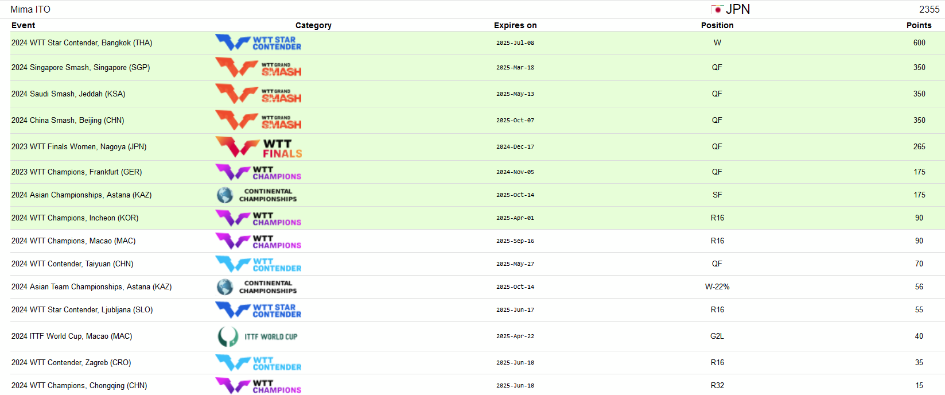Click the WTT Star Contender logo in Bangkok row
Viewport: 945px width, 395px height.
pos(258,43)
